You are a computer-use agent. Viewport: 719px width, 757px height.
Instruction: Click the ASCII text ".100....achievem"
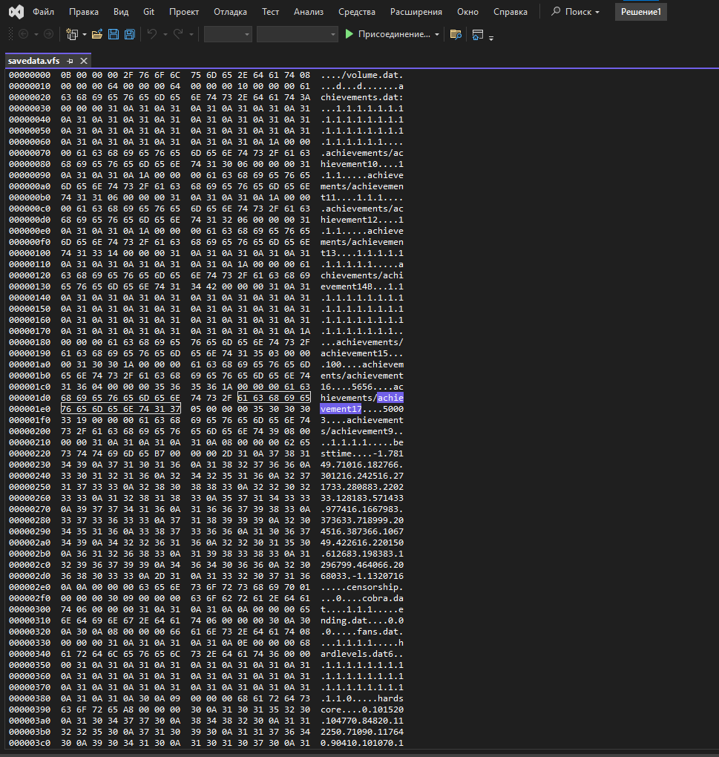pos(362,364)
